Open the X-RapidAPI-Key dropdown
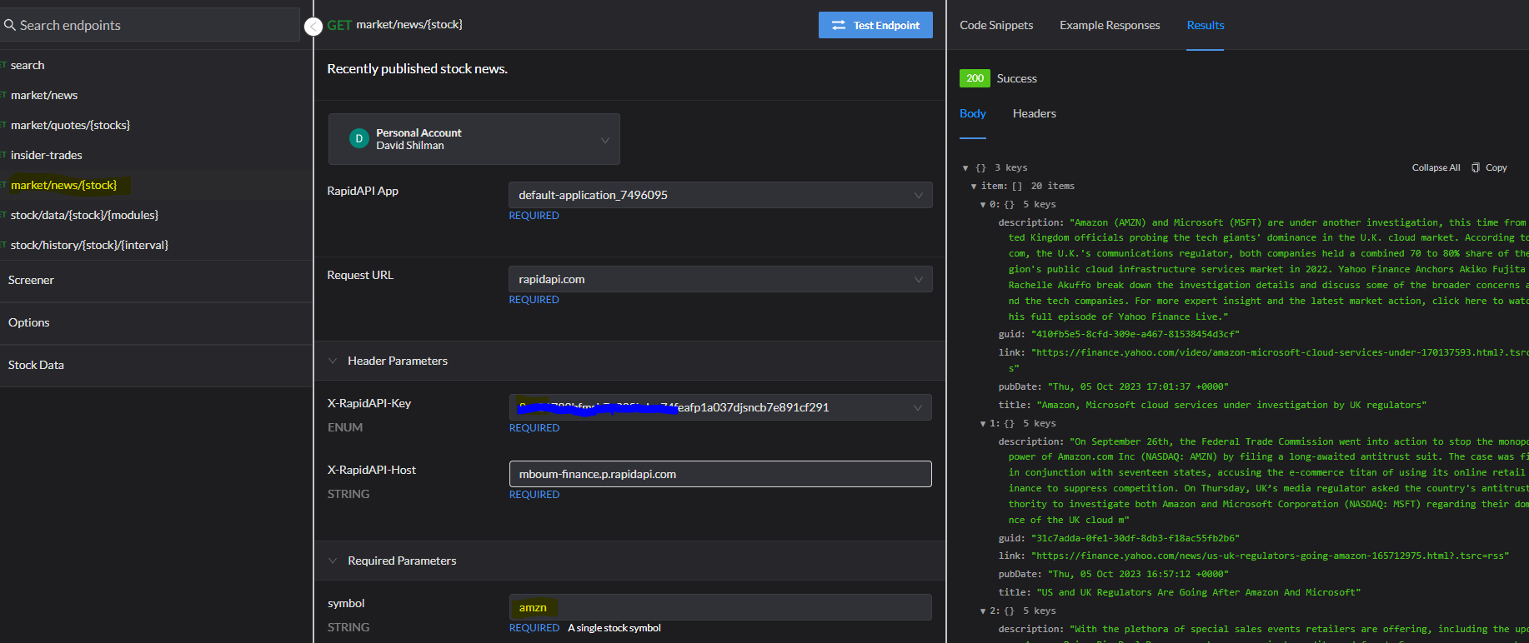The width and height of the screenshot is (1529, 643). 720,407
